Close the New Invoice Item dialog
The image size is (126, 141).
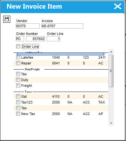pos(118,6)
